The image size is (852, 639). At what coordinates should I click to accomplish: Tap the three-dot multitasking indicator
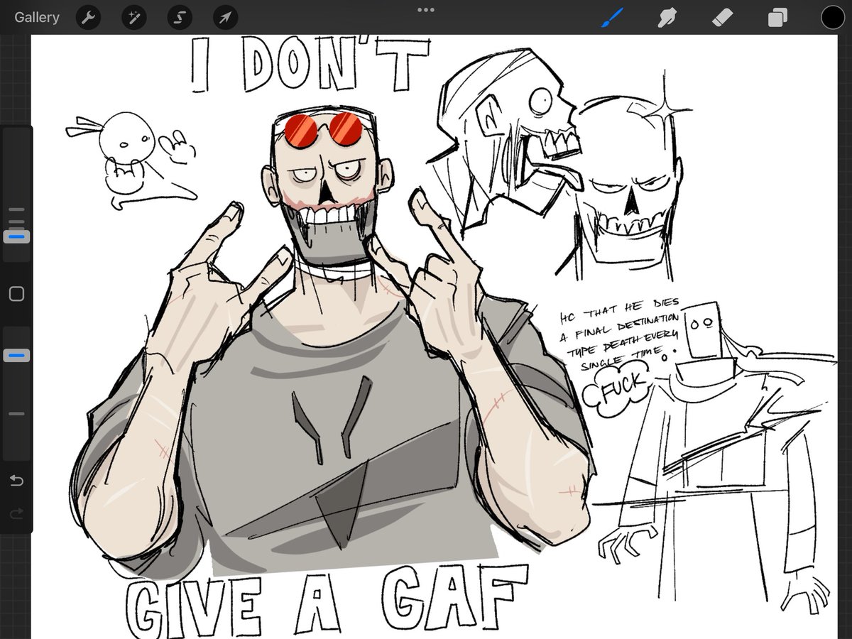[426, 10]
